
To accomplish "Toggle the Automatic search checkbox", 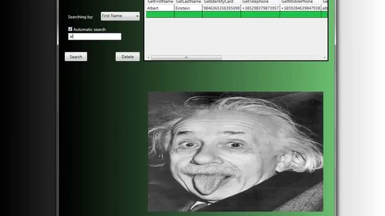I will (x=70, y=29).
